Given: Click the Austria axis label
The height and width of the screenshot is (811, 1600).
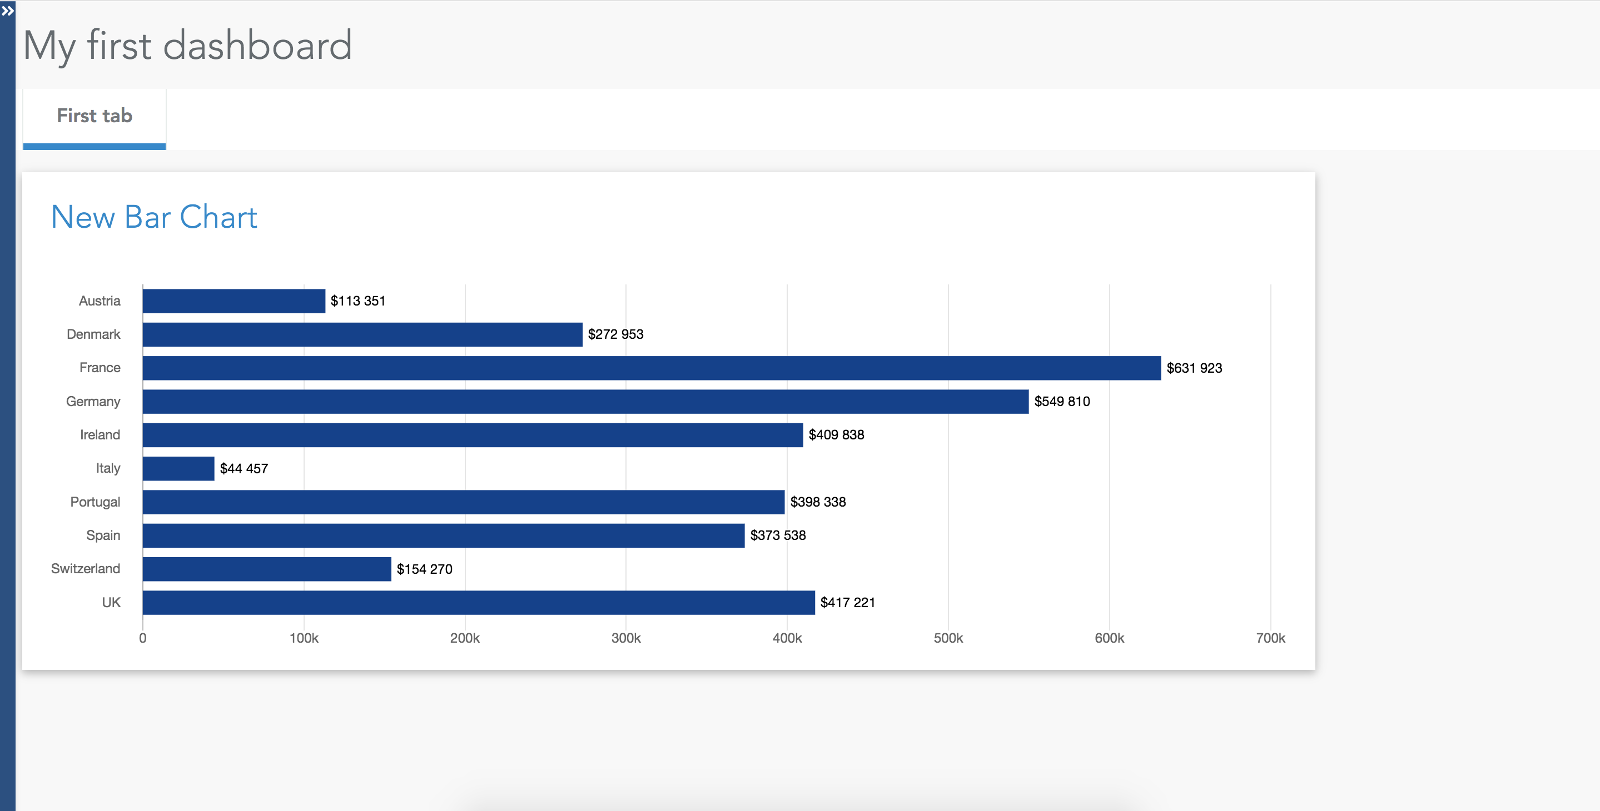Looking at the screenshot, I should click(100, 301).
